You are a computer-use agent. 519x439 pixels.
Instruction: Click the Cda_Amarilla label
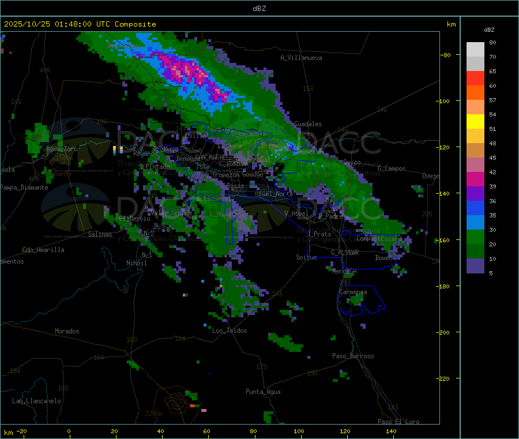click(x=43, y=250)
